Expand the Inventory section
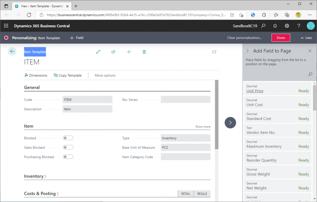 tap(35, 176)
